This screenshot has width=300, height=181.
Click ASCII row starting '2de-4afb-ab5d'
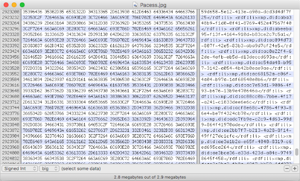pos(246,57)
